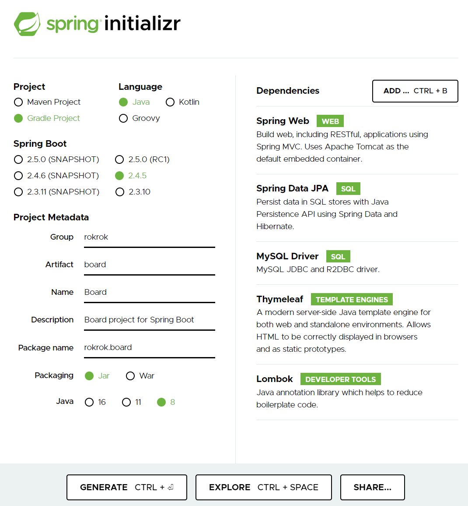Click the TEMPLATE ENGINES tag badge

coord(352,300)
